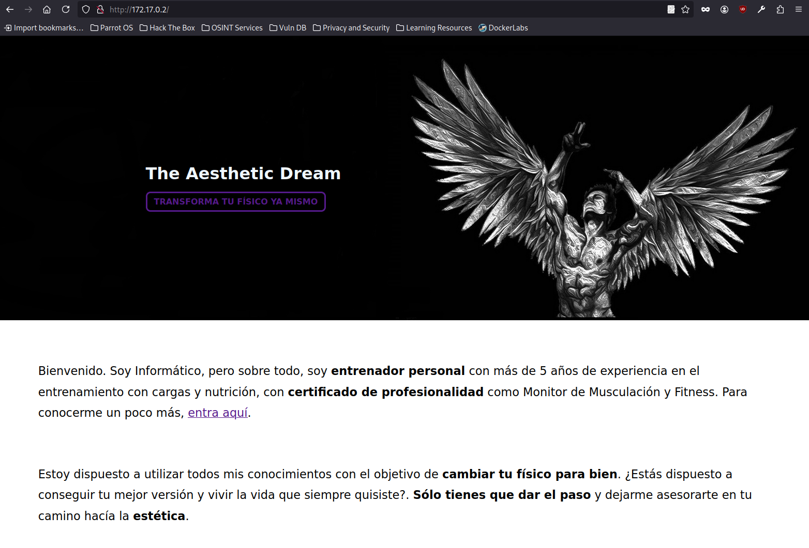Follow the 'entra aquí' link
Screen dimensions: 809x548
pyautogui.click(x=218, y=413)
